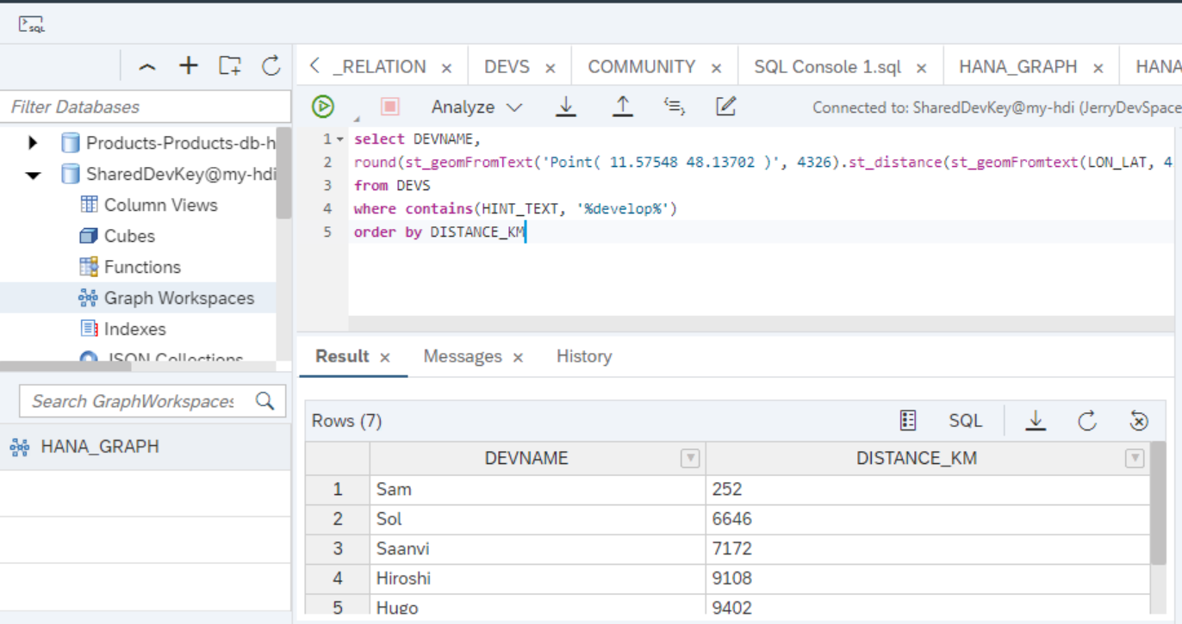
Task: Select row number 2 header
Action: [338, 519]
